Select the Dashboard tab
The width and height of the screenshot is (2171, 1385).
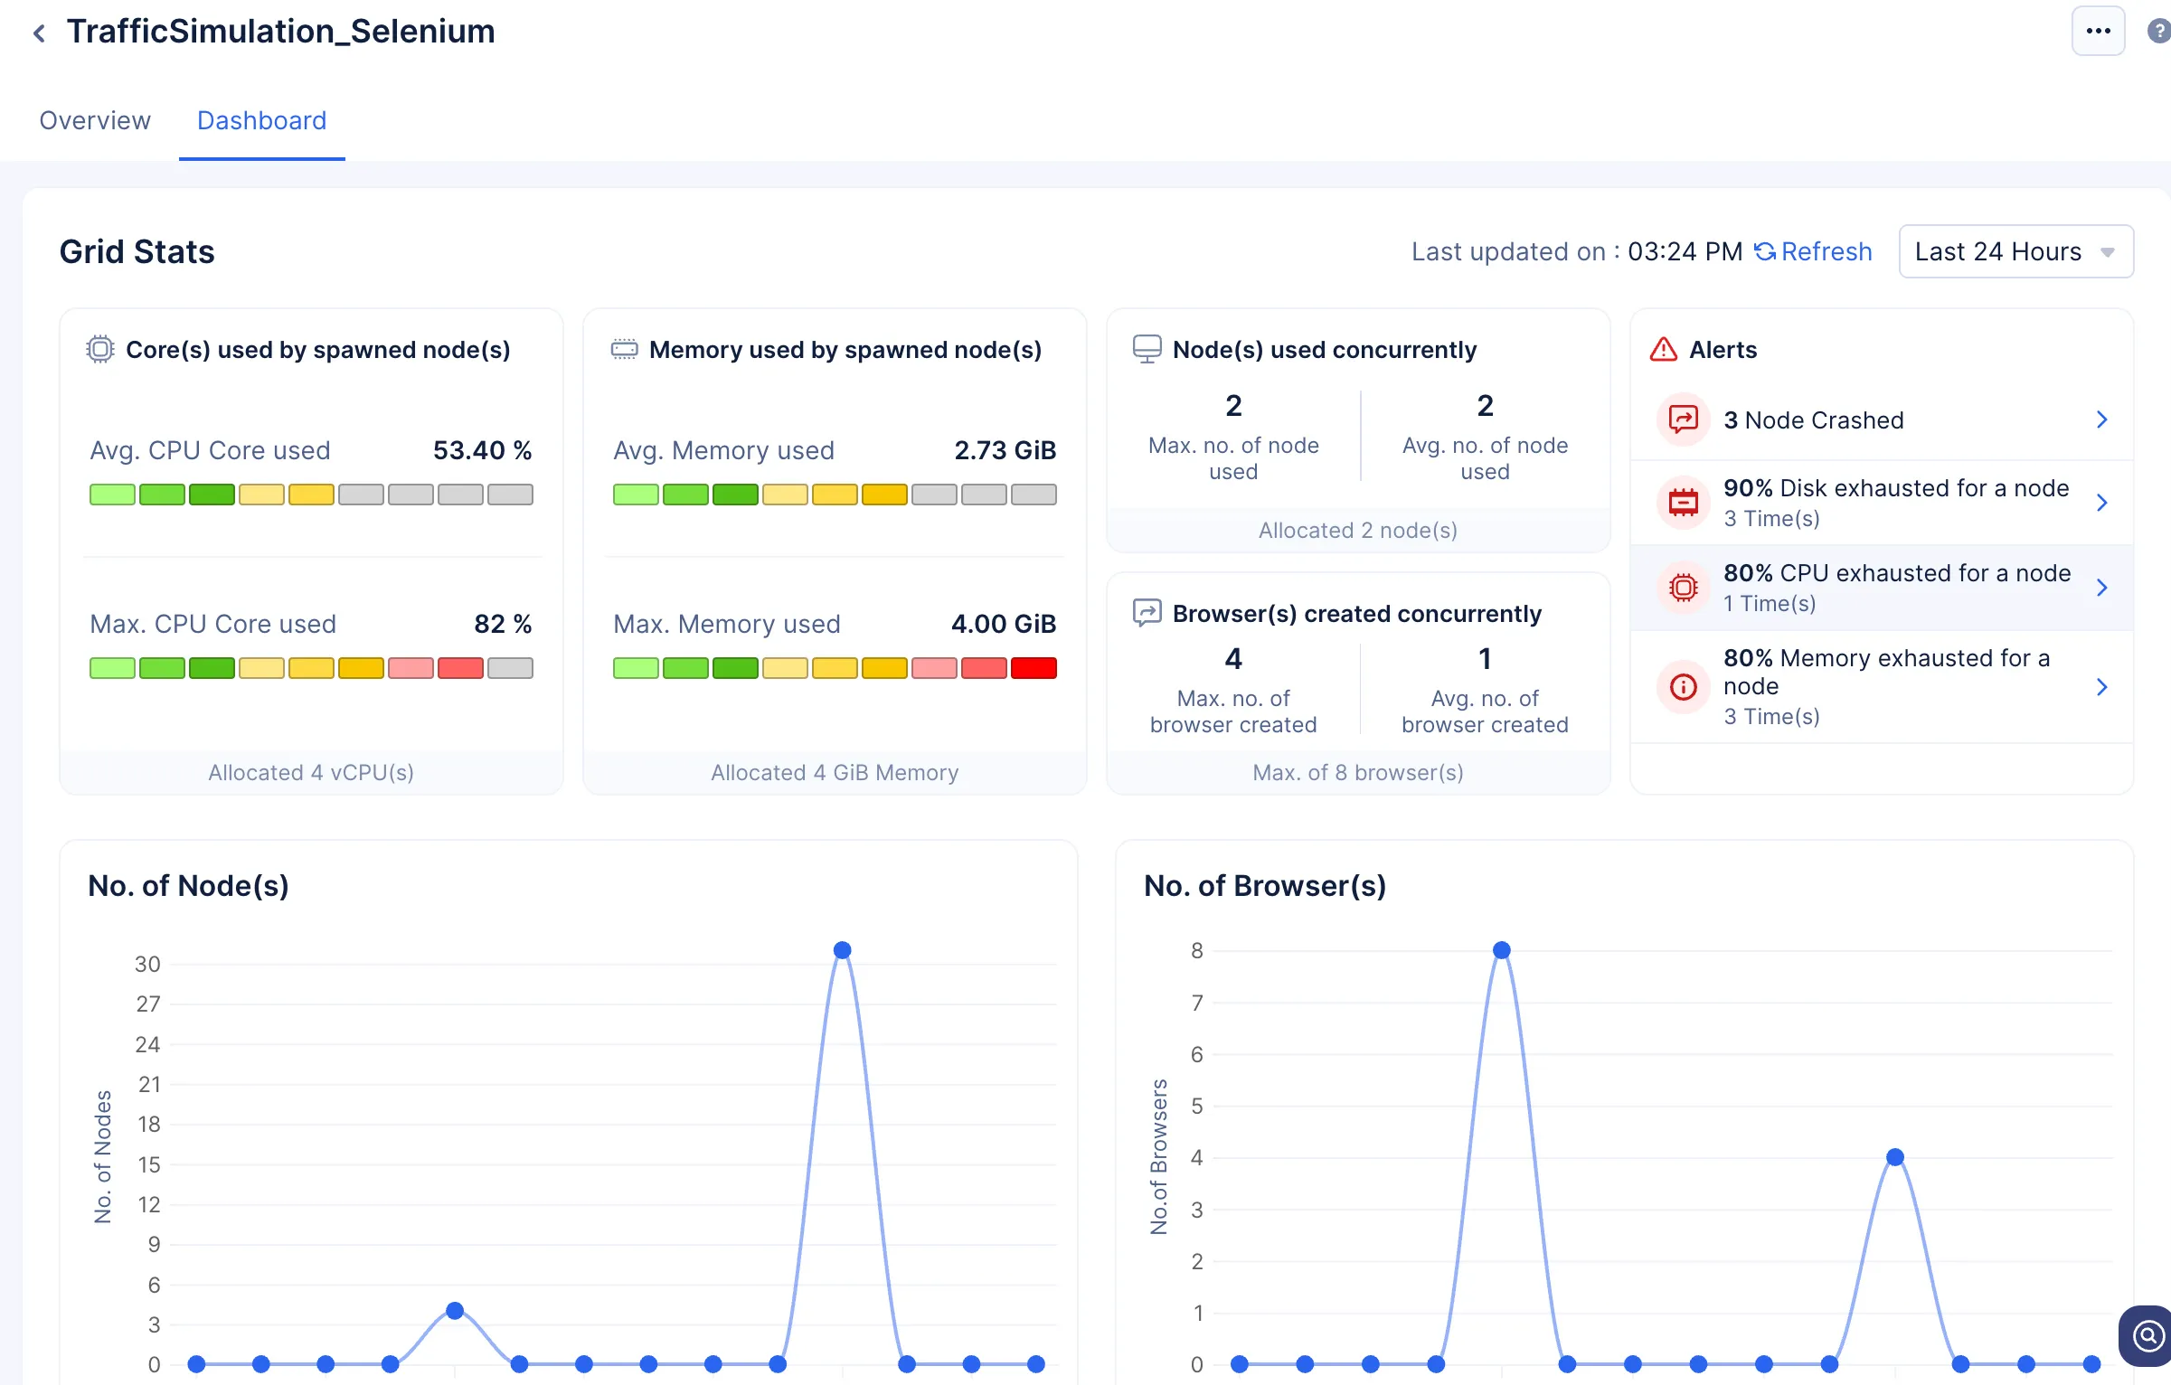pyautogui.click(x=261, y=120)
